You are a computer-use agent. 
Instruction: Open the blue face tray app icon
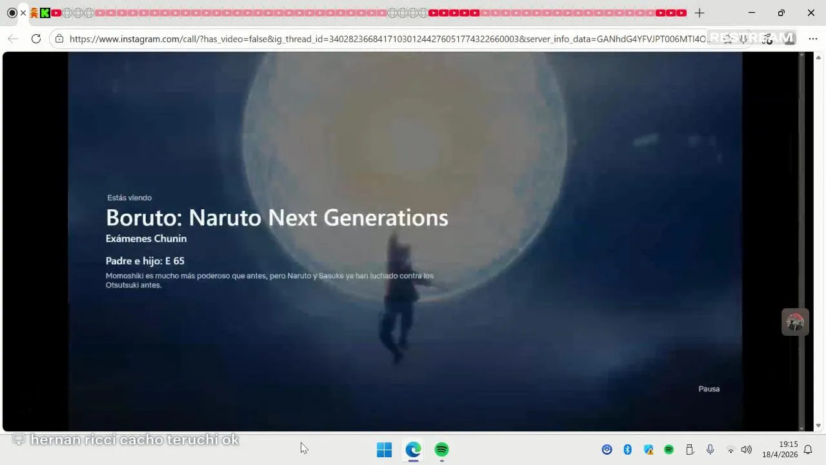607,449
